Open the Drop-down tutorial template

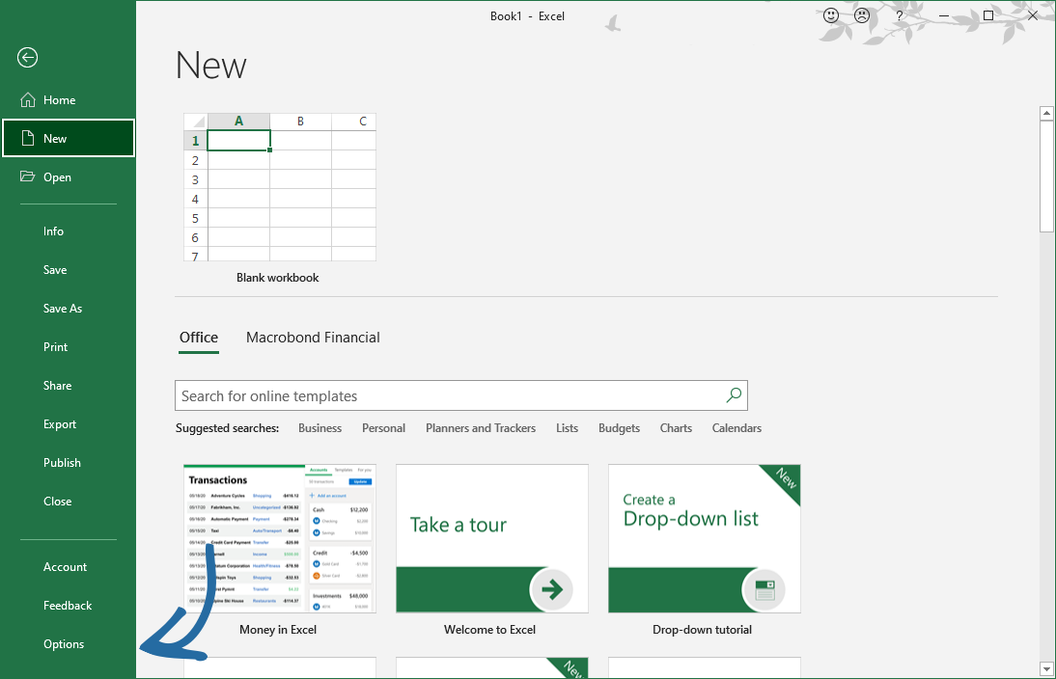(705, 538)
